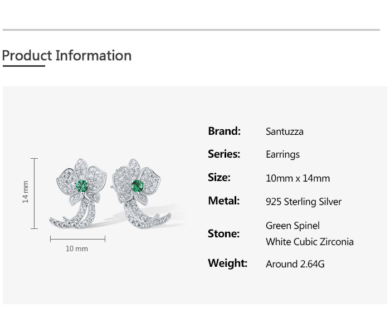
Task: Select the White Cubic Zirconia text
Action: (x=310, y=242)
